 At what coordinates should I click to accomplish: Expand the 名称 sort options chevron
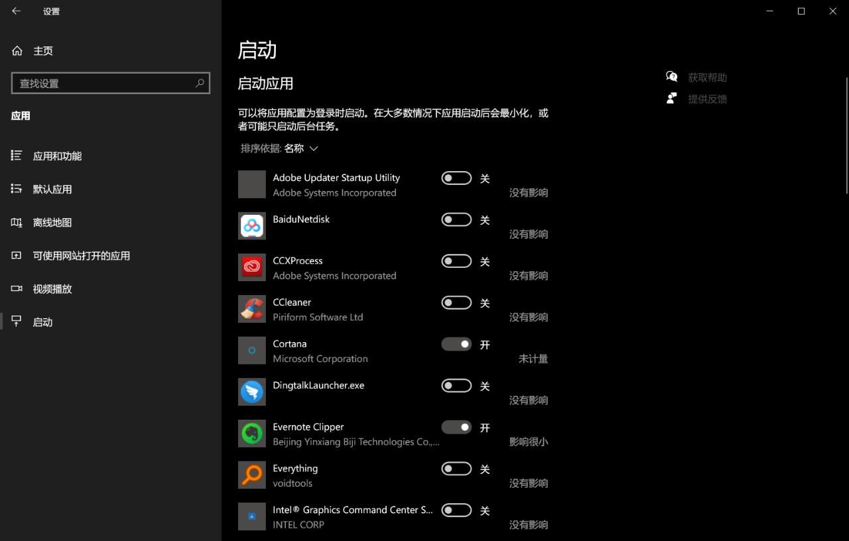tap(313, 149)
